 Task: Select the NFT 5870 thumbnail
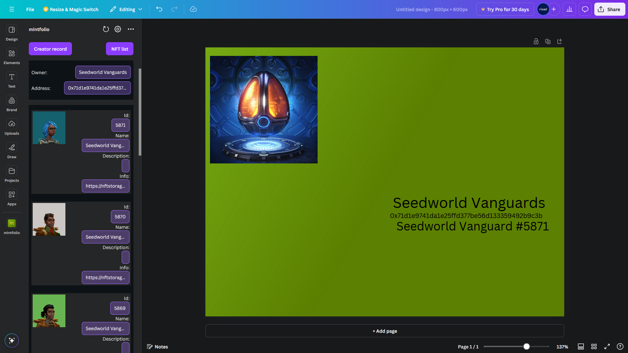click(x=49, y=219)
